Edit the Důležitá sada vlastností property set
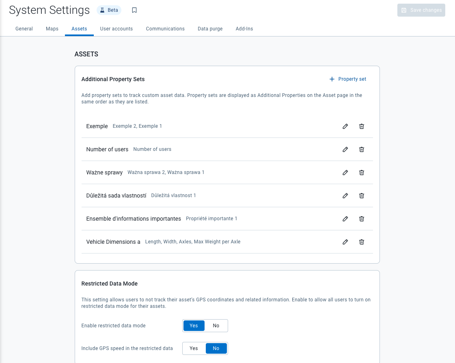This screenshot has height=363, width=455. tap(345, 195)
